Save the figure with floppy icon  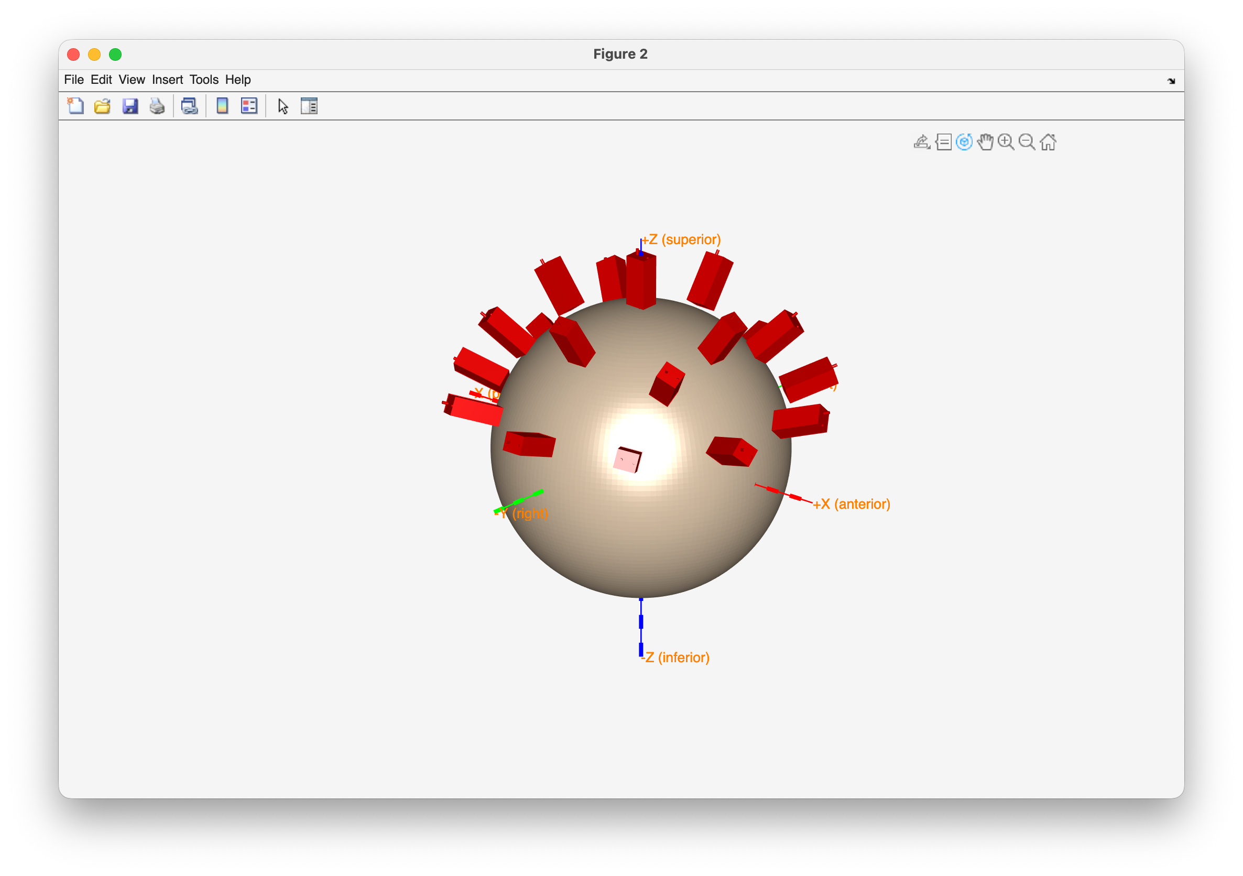[x=130, y=106]
